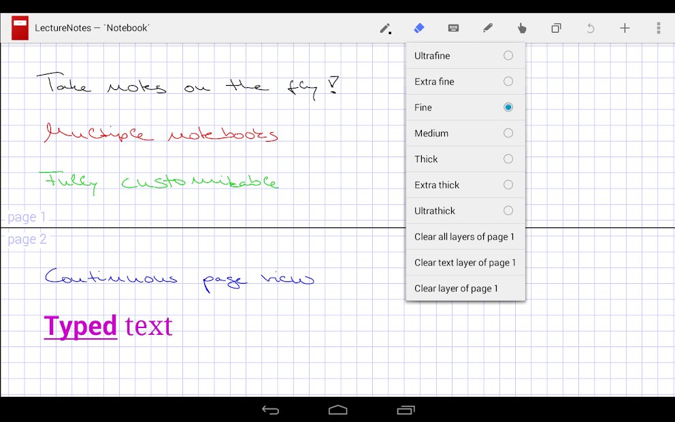
Task: Select the Pencil drawing tool
Action: [x=385, y=28]
